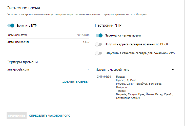Select Багдад in the time zone list
Screen dimensions: 185x126
point(120,76)
